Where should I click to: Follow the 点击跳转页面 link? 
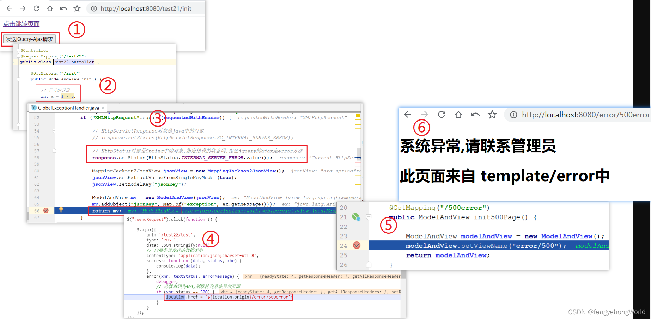click(x=21, y=24)
